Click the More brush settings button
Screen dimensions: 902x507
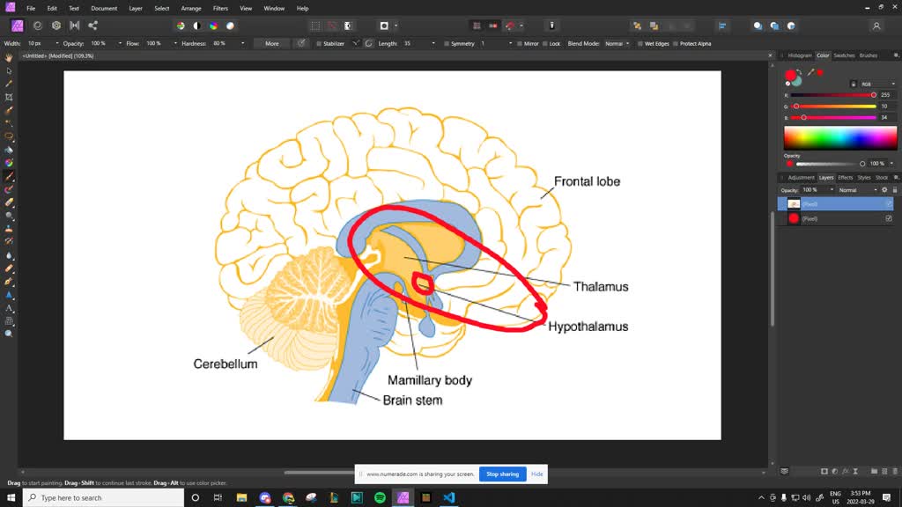(270, 43)
